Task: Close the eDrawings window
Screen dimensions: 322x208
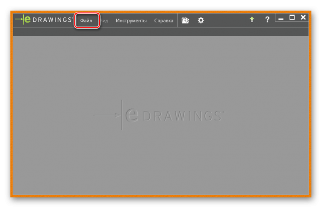Action: tap(303, 17)
